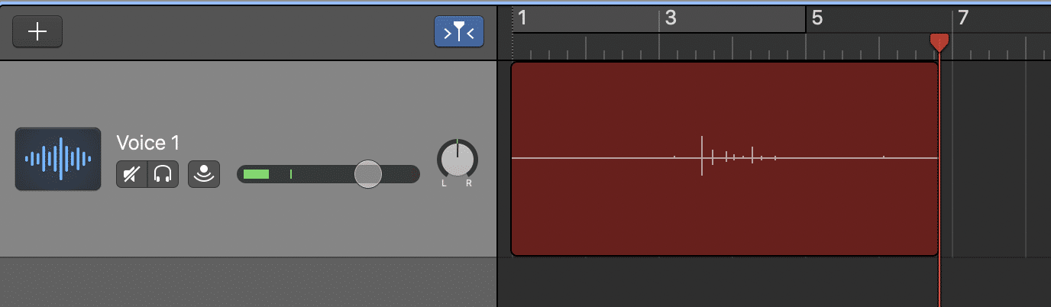
Task: Click the empty workspace right of the region
Action: 997,158
